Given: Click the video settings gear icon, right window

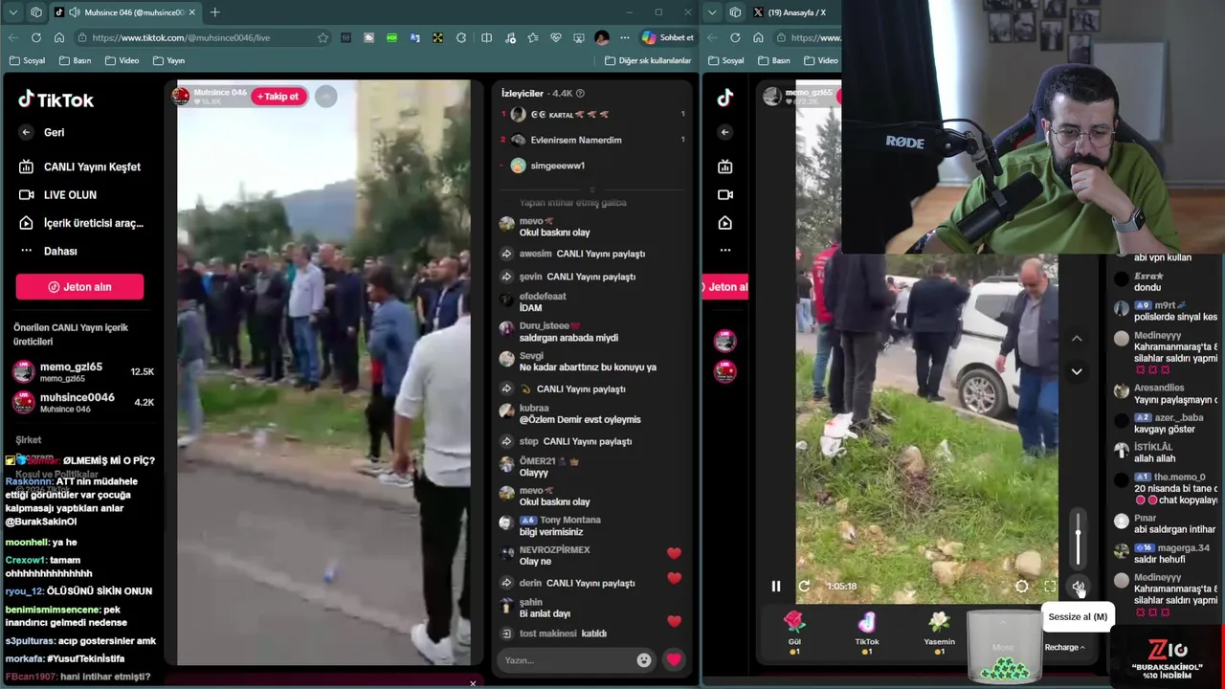Looking at the screenshot, I should 1021,587.
